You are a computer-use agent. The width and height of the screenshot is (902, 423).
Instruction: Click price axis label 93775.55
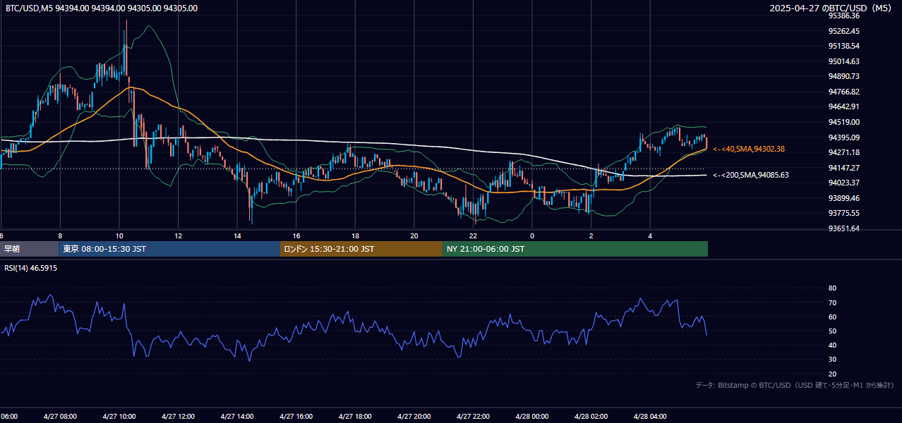click(843, 213)
